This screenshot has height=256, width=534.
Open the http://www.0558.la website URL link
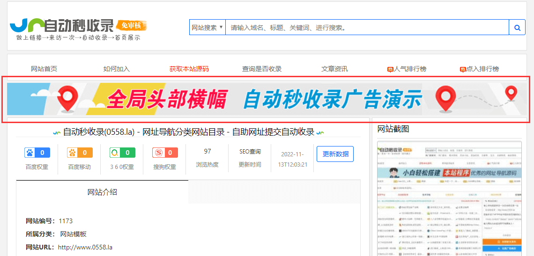(x=85, y=247)
